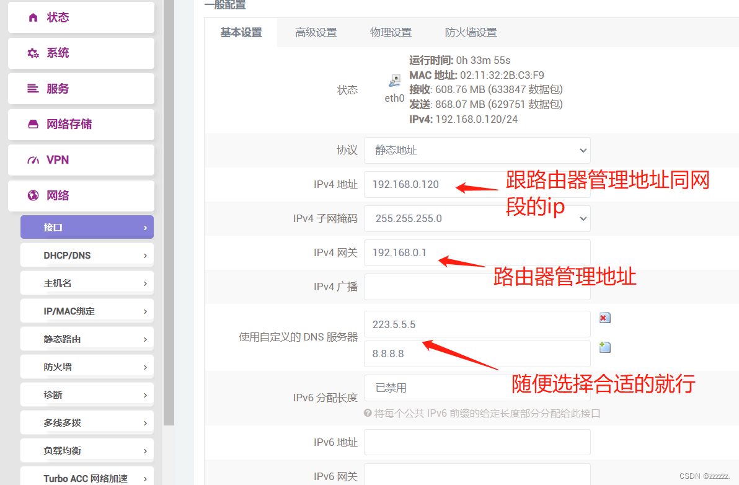Open the DHCP/DNS submenu item
The width and height of the screenshot is (739, 485).
[87, 255]
